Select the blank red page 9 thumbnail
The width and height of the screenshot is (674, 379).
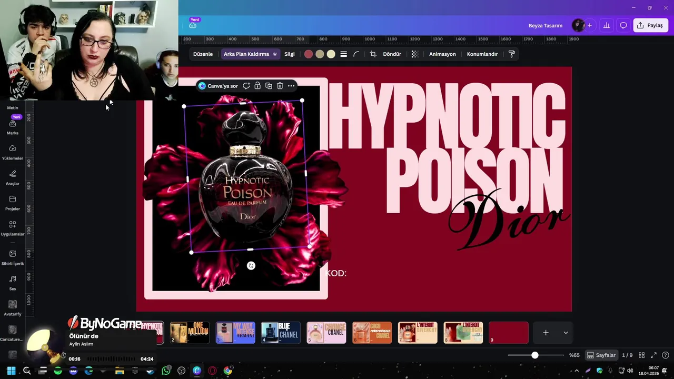tap(509, 333)
